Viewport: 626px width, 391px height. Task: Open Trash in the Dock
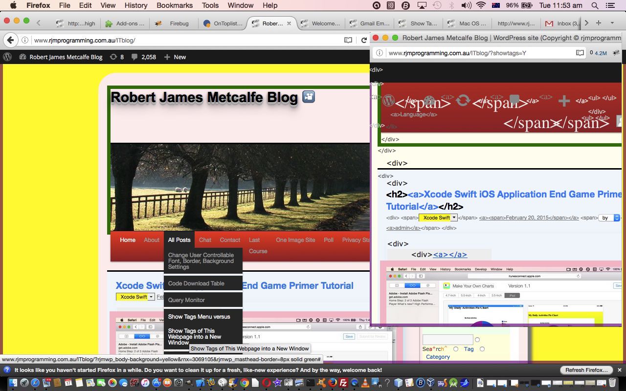[x=612, y=383]
